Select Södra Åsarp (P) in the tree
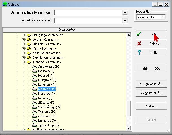The image size is (172, 135). 49,107
